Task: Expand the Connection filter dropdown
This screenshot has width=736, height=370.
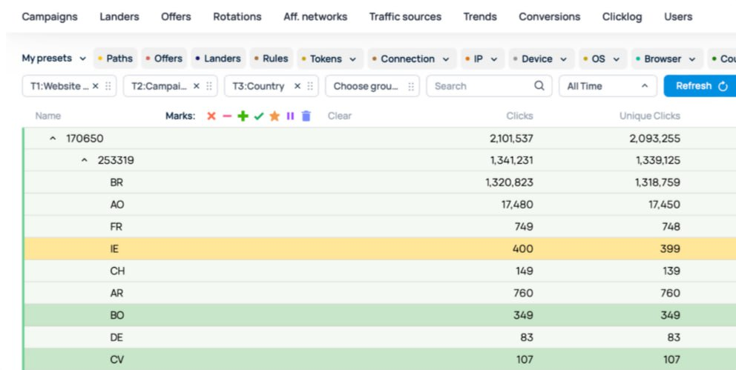Action: (x=412, y=59)
